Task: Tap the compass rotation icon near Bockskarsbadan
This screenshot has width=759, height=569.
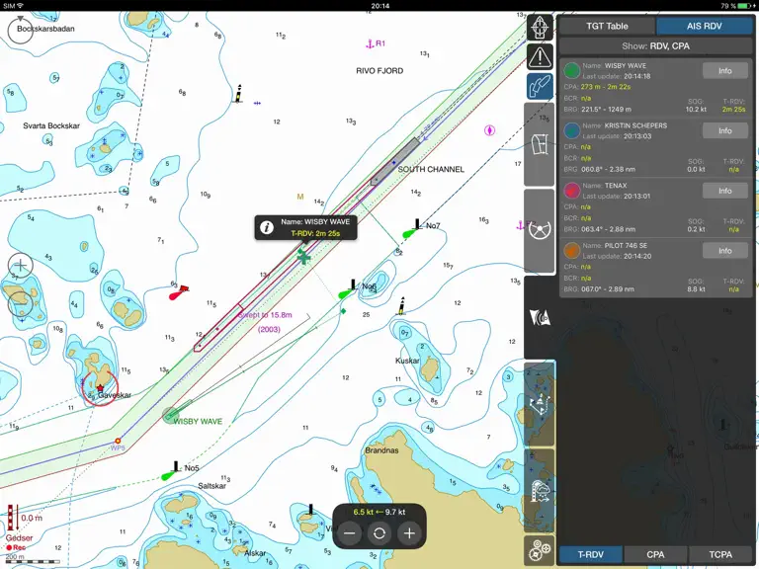Action: coord(21,30)
